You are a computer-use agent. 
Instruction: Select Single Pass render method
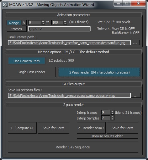pos(32,72)
